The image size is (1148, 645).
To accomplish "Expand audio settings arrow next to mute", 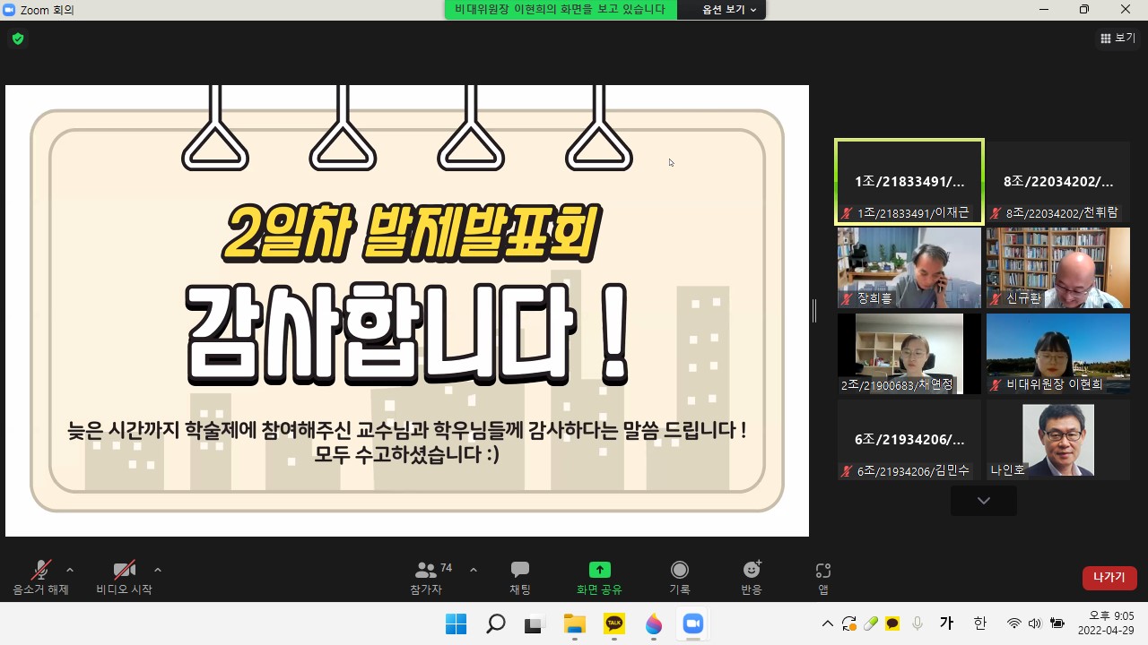I will (x=70, y=570).
